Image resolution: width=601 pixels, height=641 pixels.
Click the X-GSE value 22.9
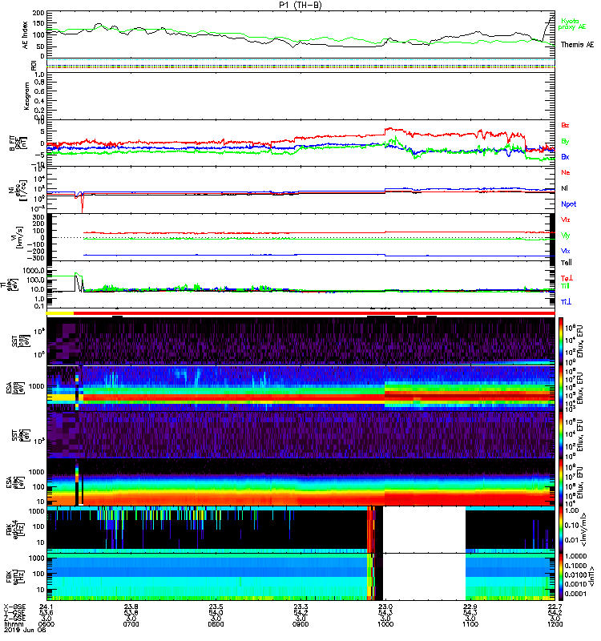[x=470, y=607]
